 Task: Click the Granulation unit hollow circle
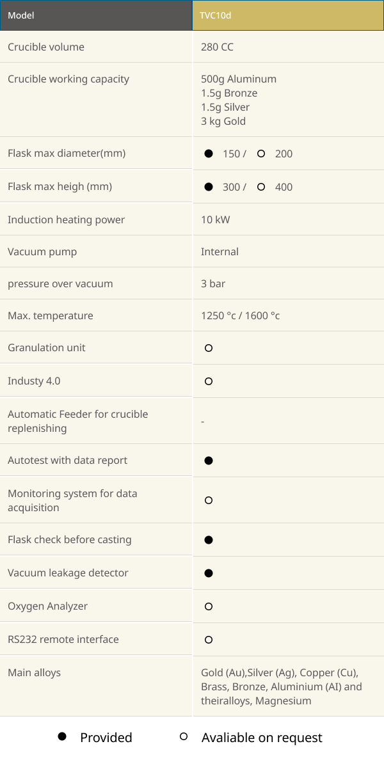(209, 348)
